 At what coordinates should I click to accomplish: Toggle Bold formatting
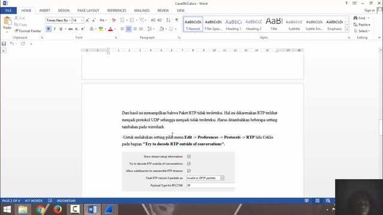(48, 29)
